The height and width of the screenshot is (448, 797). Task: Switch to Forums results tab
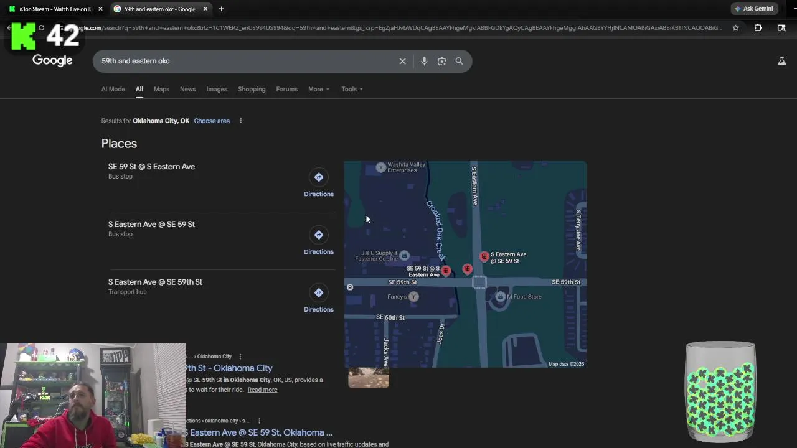click(x=286, y=89)
